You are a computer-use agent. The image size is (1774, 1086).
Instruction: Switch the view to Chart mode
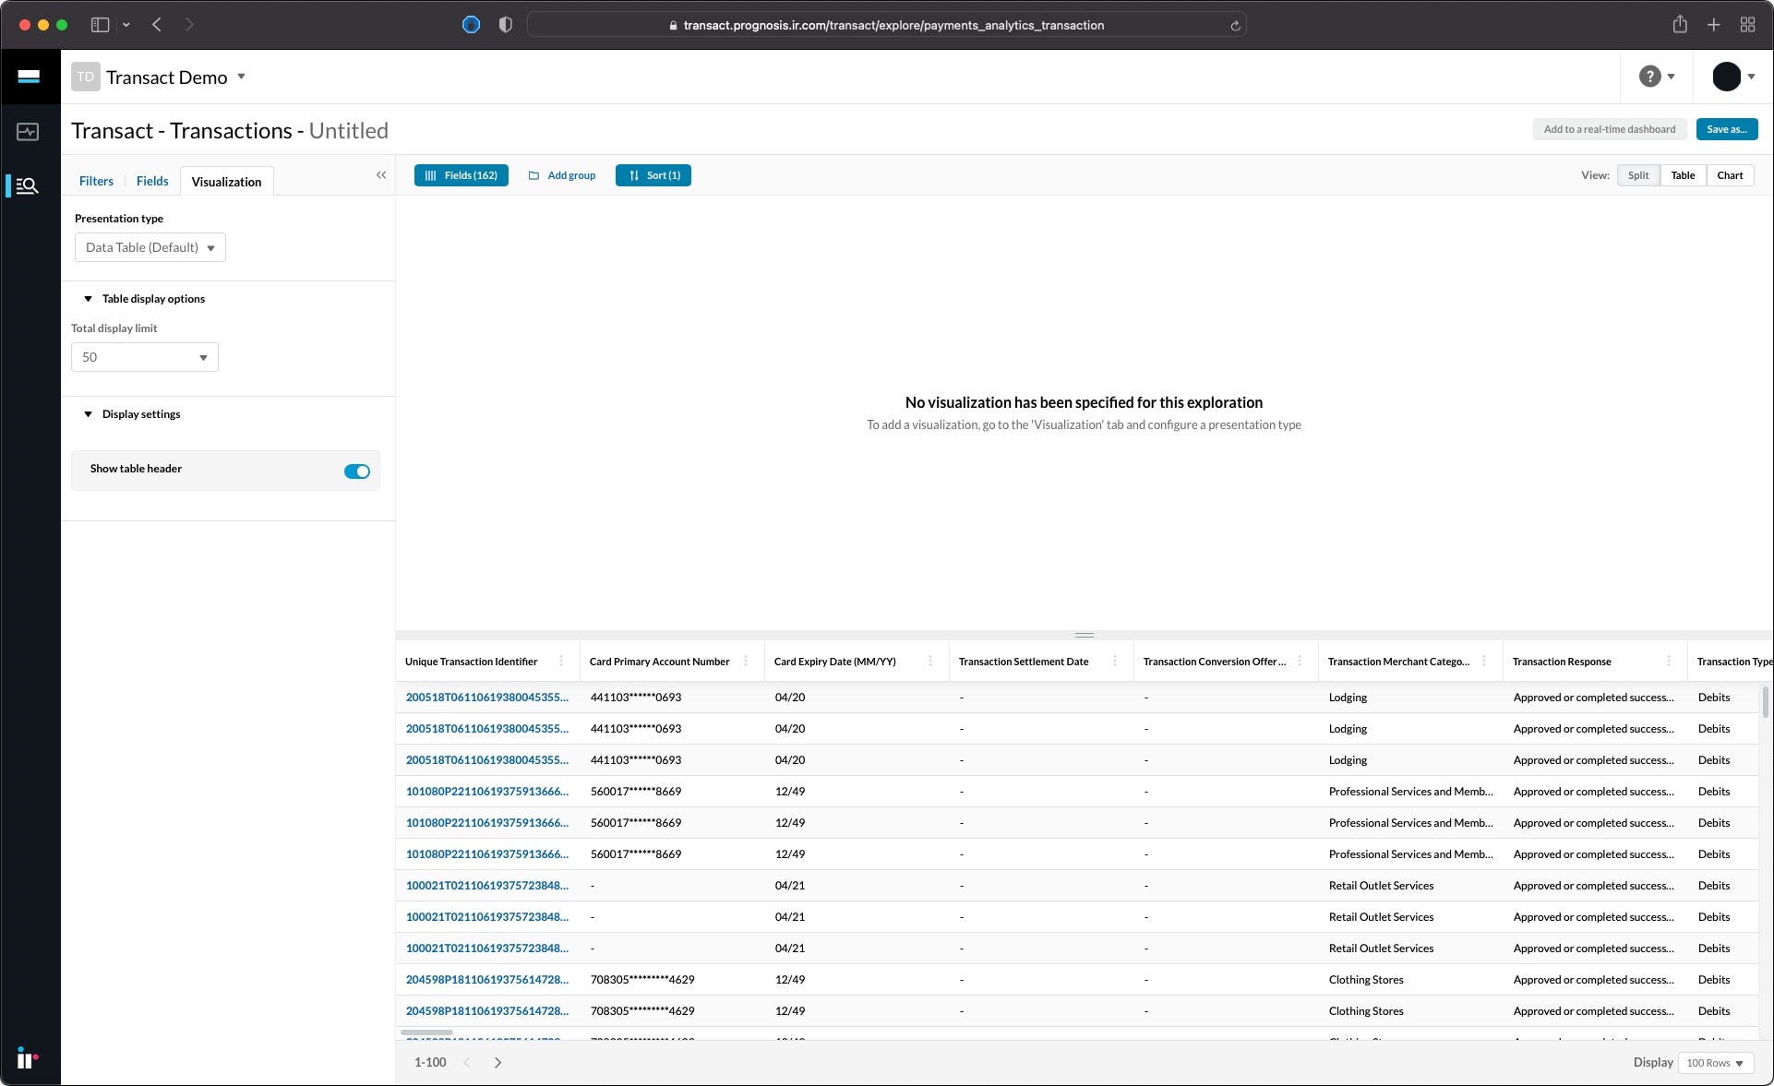(1729, 175)
